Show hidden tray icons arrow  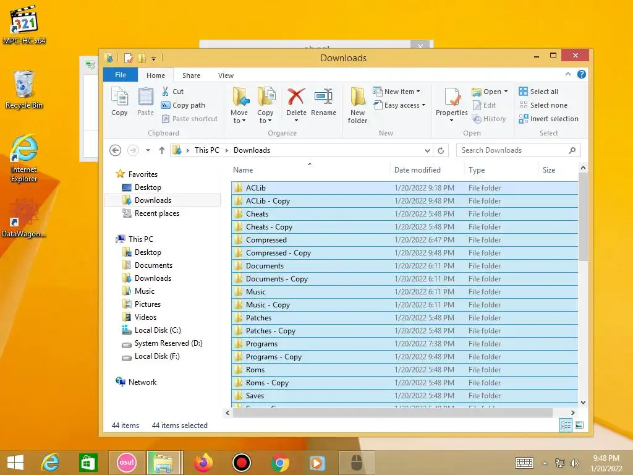click(545, 463)
